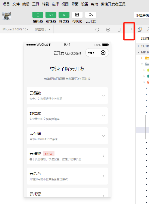Click the yellow folder icon in tree
Viewport: 149px width, 204px height.
[147, 58]
